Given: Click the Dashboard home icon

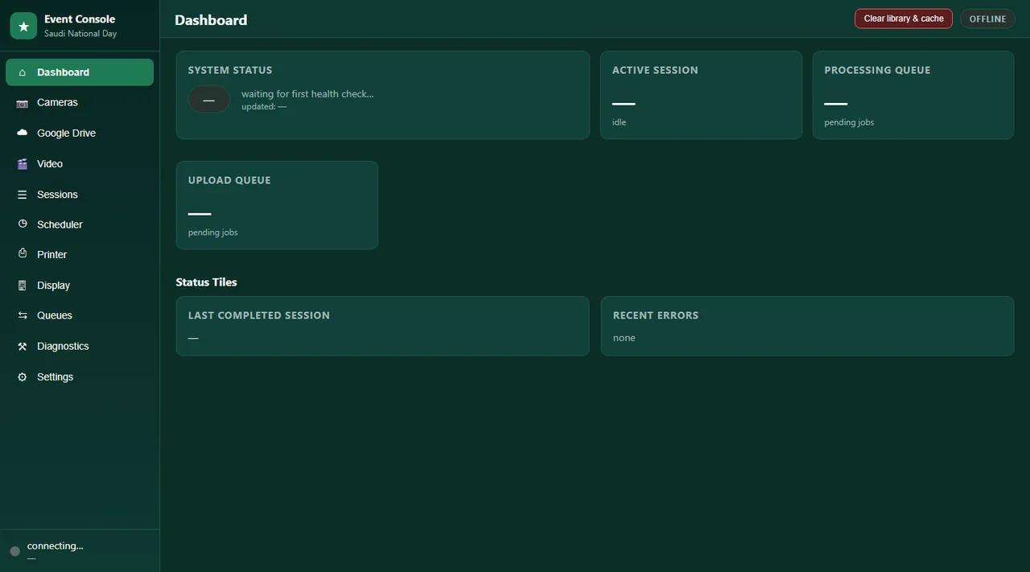Looking at the screenshot, I should [22, 72].
